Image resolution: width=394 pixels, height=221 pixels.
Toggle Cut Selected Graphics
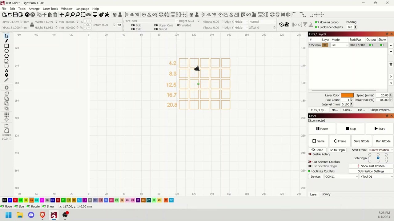coord(310,162)
